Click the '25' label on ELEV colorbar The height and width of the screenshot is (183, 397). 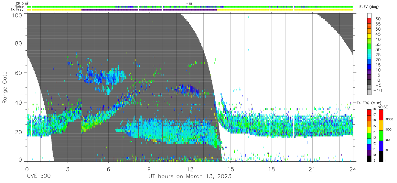pos(378,55)
